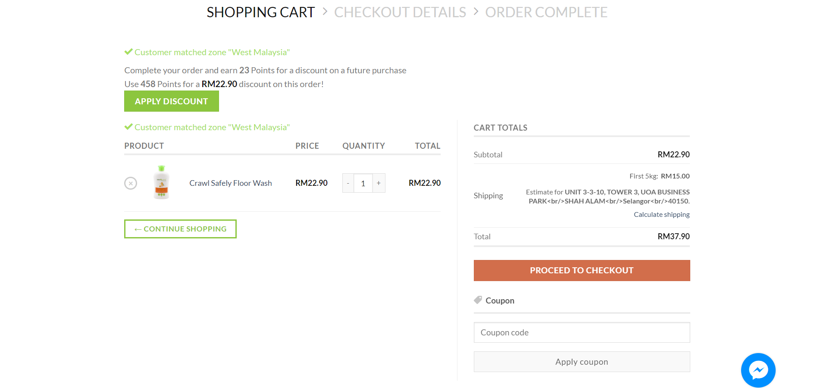Decrease quantity with the minus button
Screen dimensions: 814x388
(x=348, y=183)
